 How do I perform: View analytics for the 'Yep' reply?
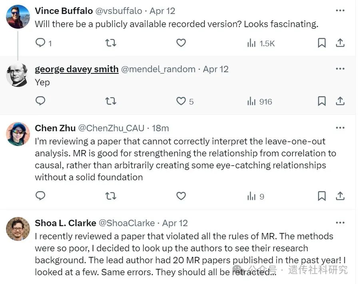pyautogui.click(x=251, y=101)
